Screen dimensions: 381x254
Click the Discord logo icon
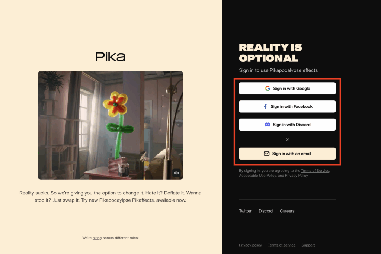tap(267, 125)
